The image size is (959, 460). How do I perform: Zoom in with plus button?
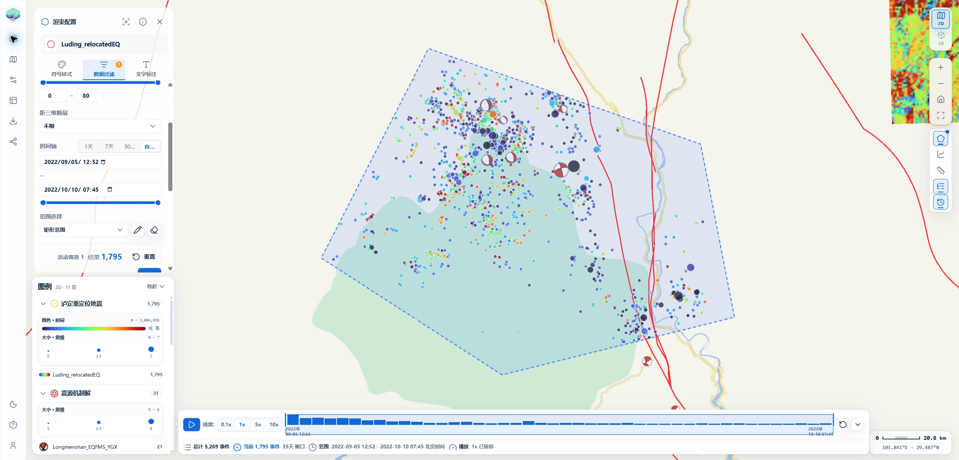[x=941, y=67]
